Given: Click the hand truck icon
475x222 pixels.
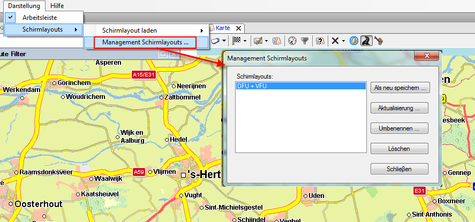Looking at the screenshot, I should [379, 41].
